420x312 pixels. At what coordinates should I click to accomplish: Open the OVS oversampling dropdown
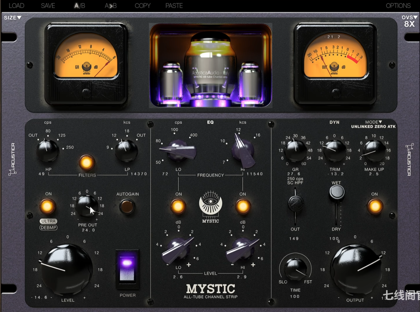[409, 17]
